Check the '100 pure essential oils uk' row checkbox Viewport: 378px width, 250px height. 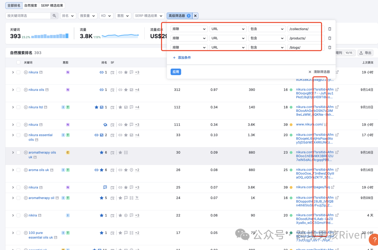tap(18, 233)
